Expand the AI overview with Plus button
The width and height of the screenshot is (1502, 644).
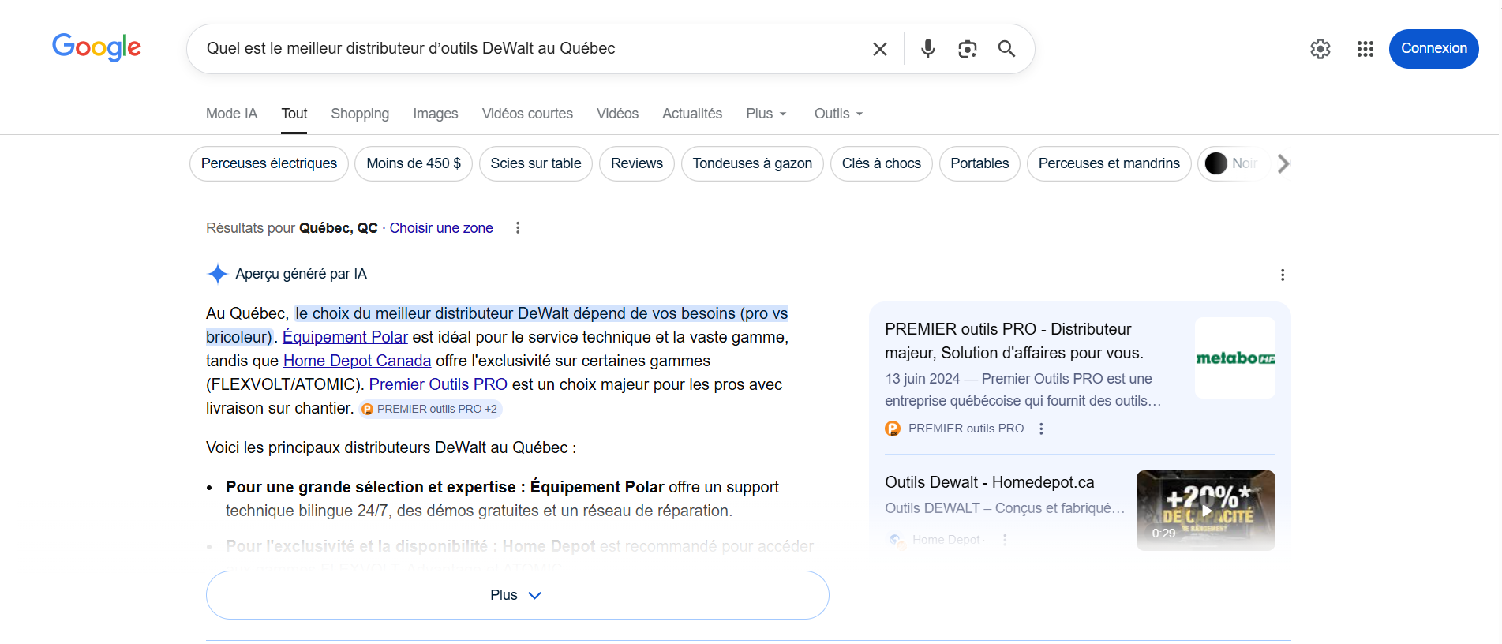[x=518, y=595]
